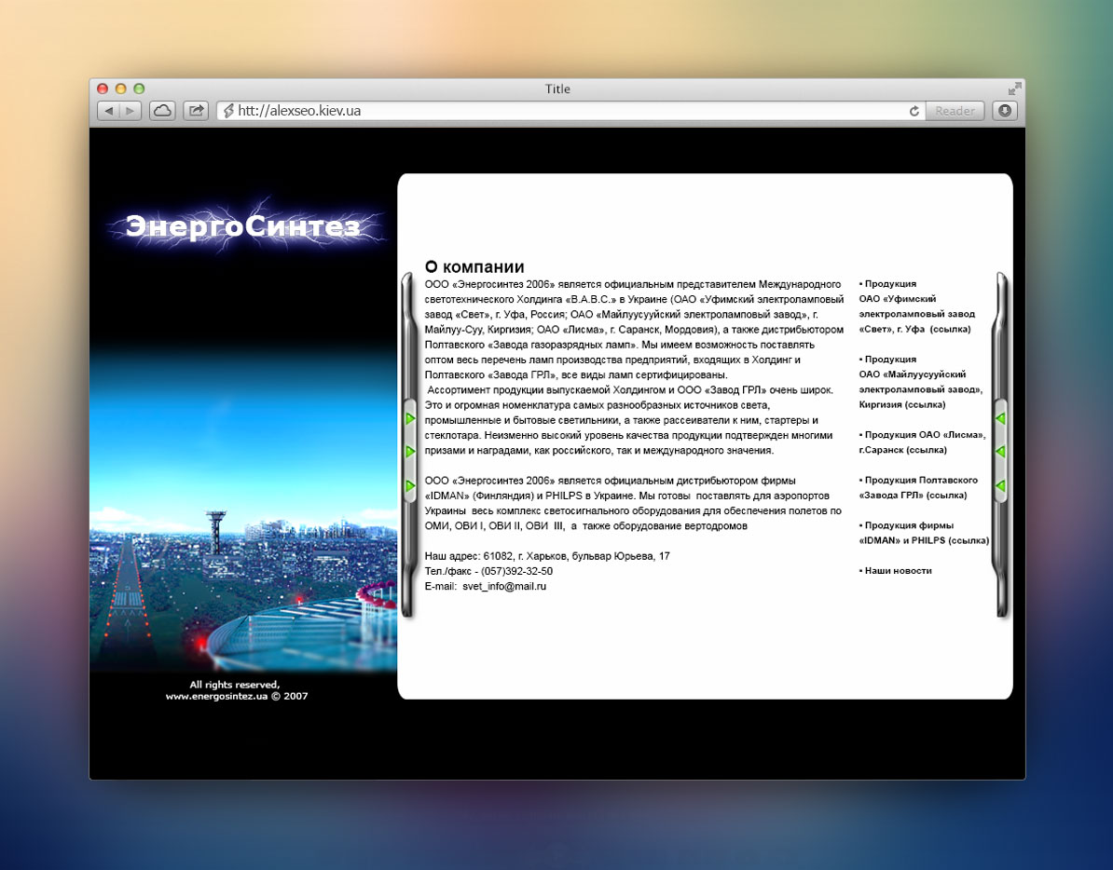This screenshot has width=1113, height=870.
Task: Open the Downloads button in the toolbar
Action: tap(1004, 111)
